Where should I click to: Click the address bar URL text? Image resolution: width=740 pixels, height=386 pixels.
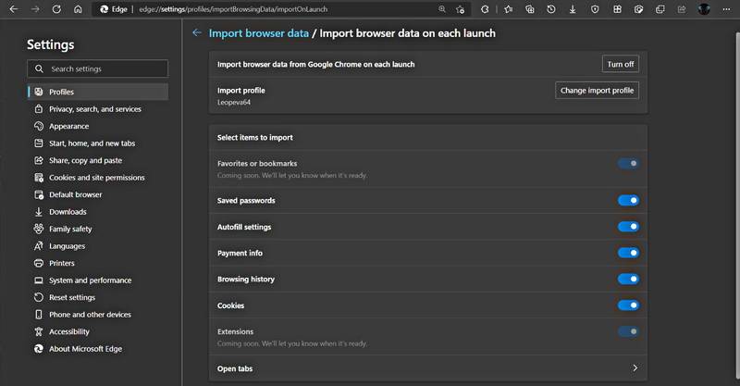tap(233, 9)
